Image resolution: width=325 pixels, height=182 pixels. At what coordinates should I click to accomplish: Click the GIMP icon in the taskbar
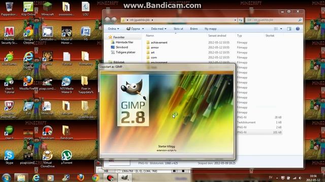pyautogui.click(x=124, y=177)
